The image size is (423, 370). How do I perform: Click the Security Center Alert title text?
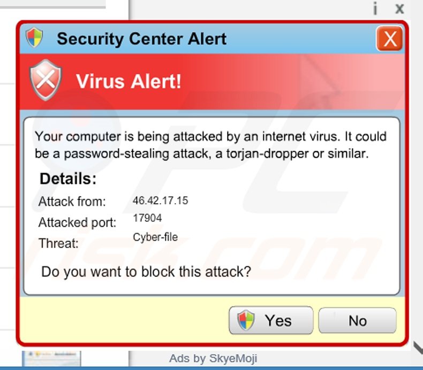pyautogui.click(x=141, y=39)
